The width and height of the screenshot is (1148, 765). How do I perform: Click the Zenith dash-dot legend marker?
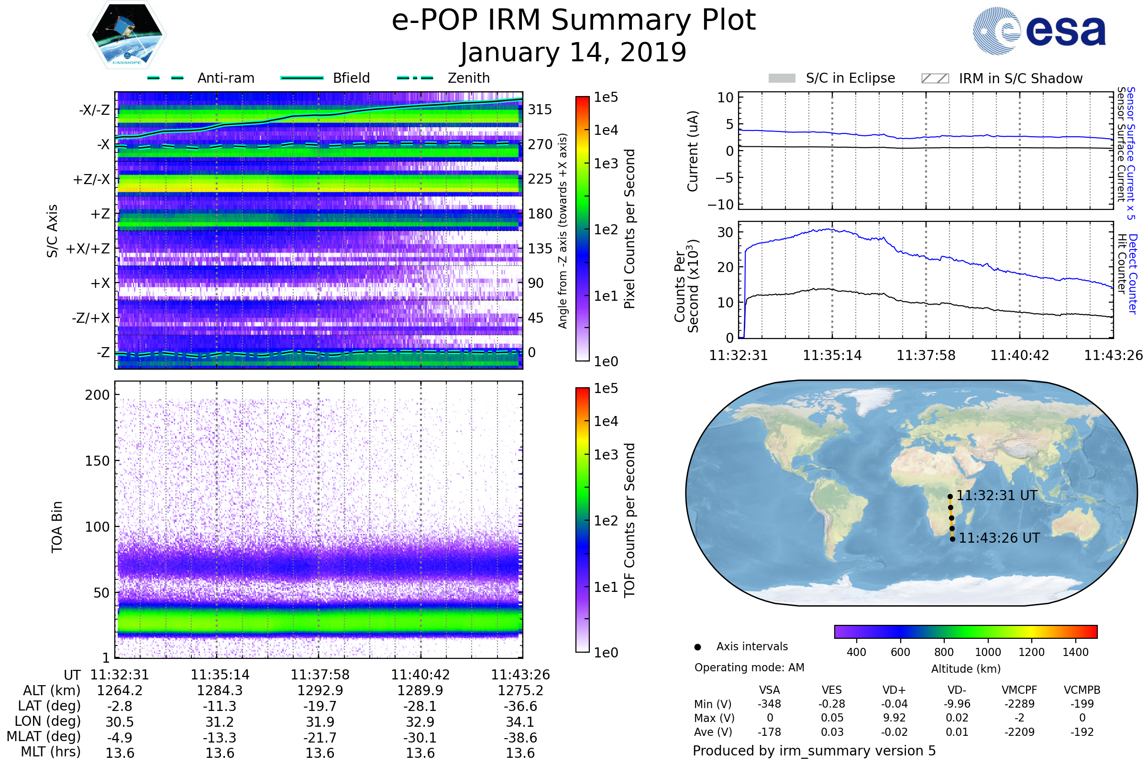click(x=415, y=78)
